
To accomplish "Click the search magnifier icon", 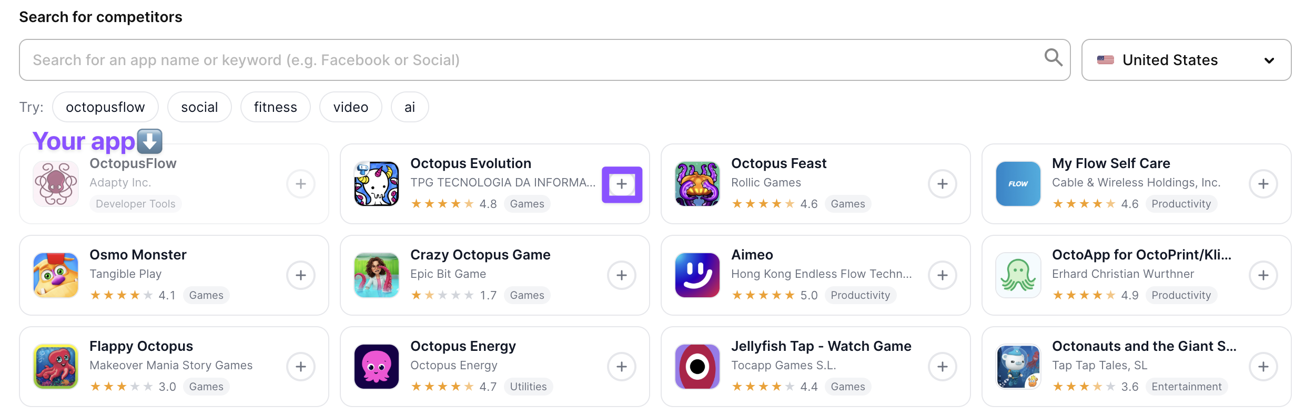I will tap(1054, 59).
